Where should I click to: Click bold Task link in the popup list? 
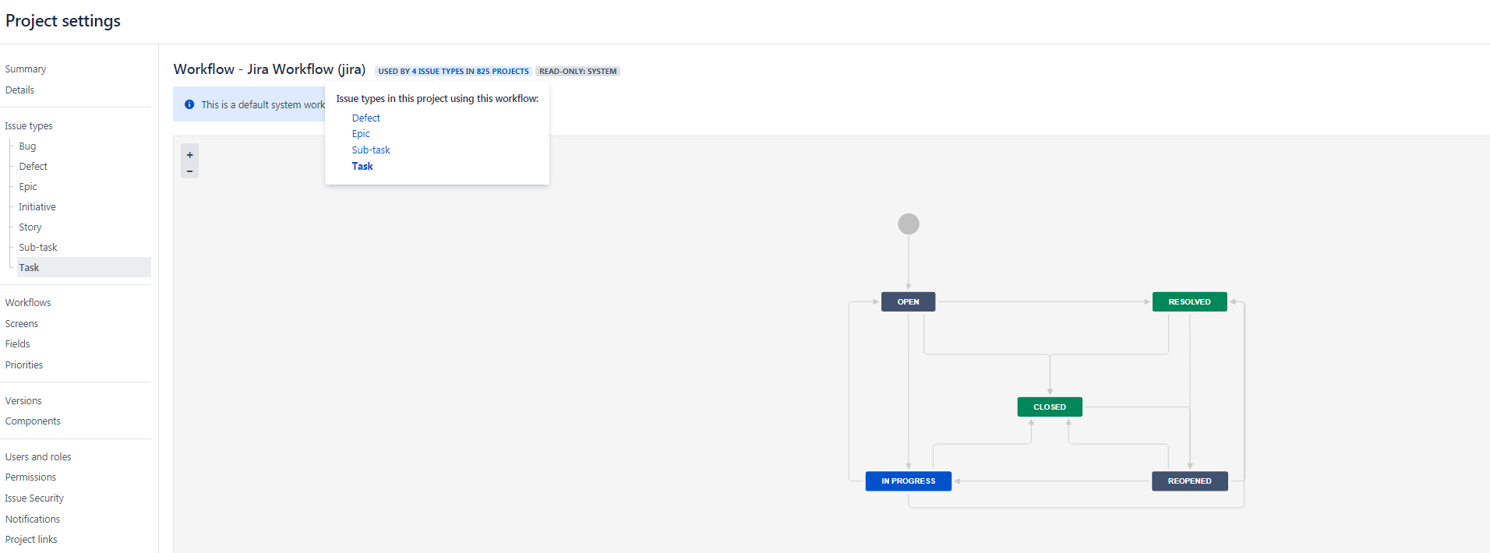[x=362, y=166]
